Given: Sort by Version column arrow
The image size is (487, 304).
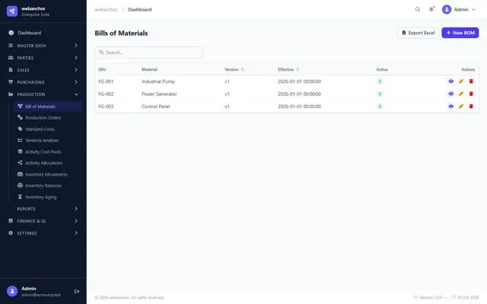Looking at the screenshot, I should [243, 69].
